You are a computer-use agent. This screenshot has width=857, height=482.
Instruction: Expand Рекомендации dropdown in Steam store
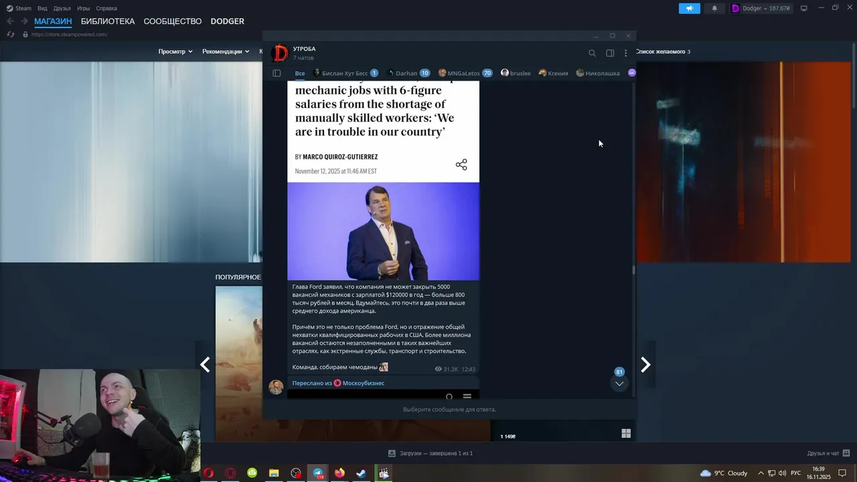pyautogui.click(x=226, y=52)
